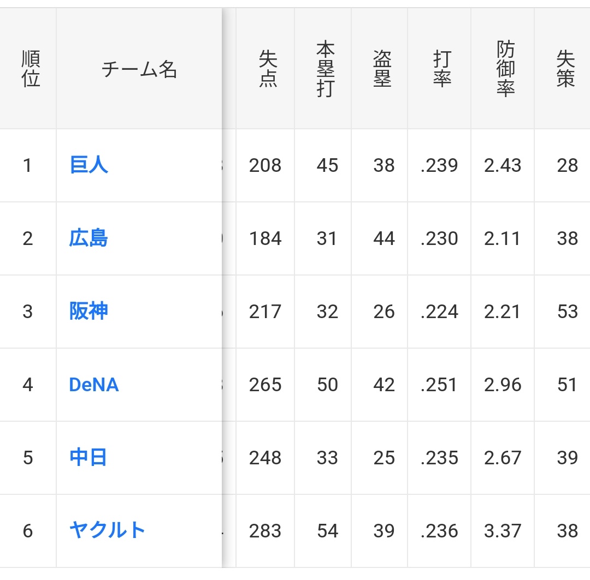Click 広島's runs allowed value 184
The image size is (590, 580).
[x=265, y=238]
